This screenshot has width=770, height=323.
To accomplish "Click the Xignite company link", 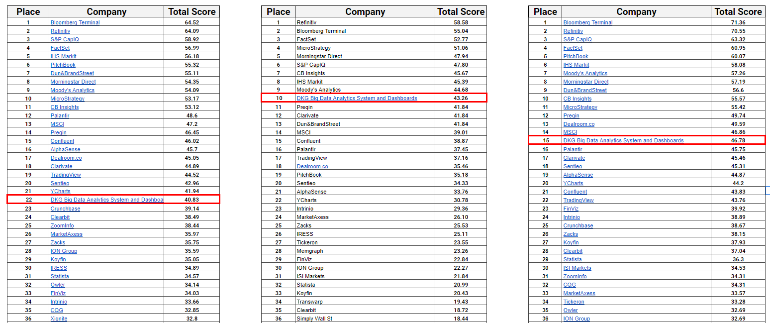I will [x=59, y=319].
